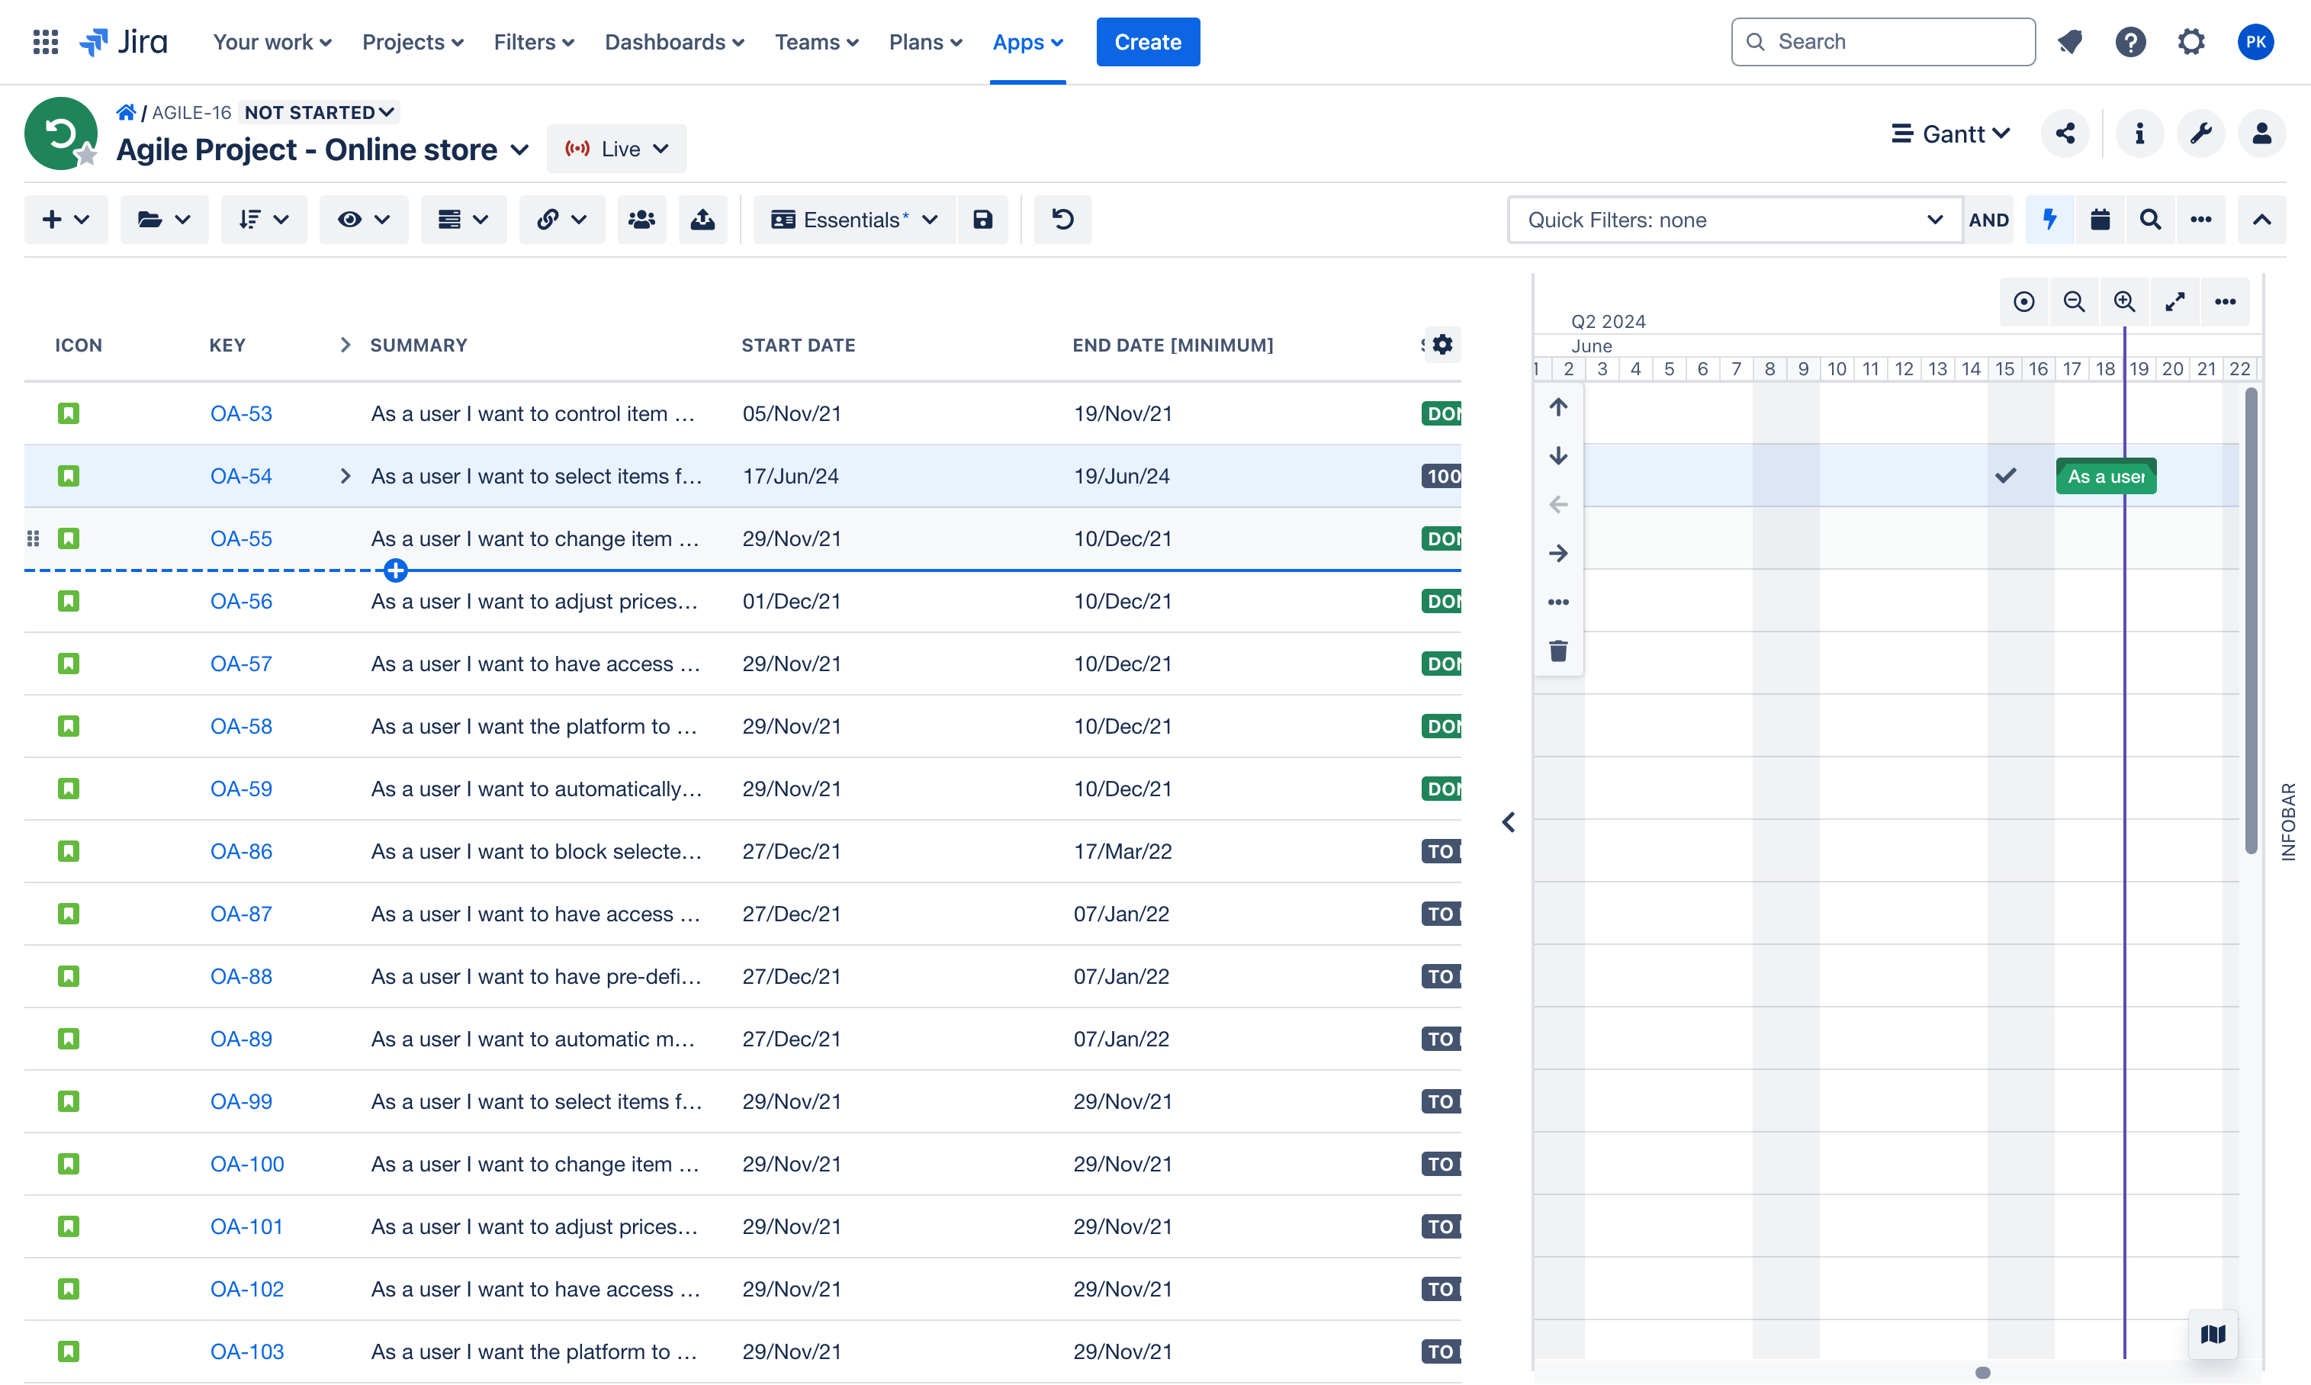2311x1385 pixels.
Task: Expand the Sort order dropdown
Action: 262,220
